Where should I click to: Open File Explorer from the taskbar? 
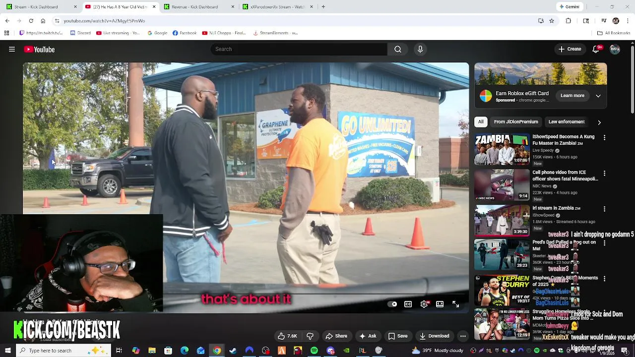152,351
